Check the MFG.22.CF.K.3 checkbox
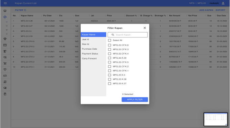The image size is (230, 128). pos(109,49)
